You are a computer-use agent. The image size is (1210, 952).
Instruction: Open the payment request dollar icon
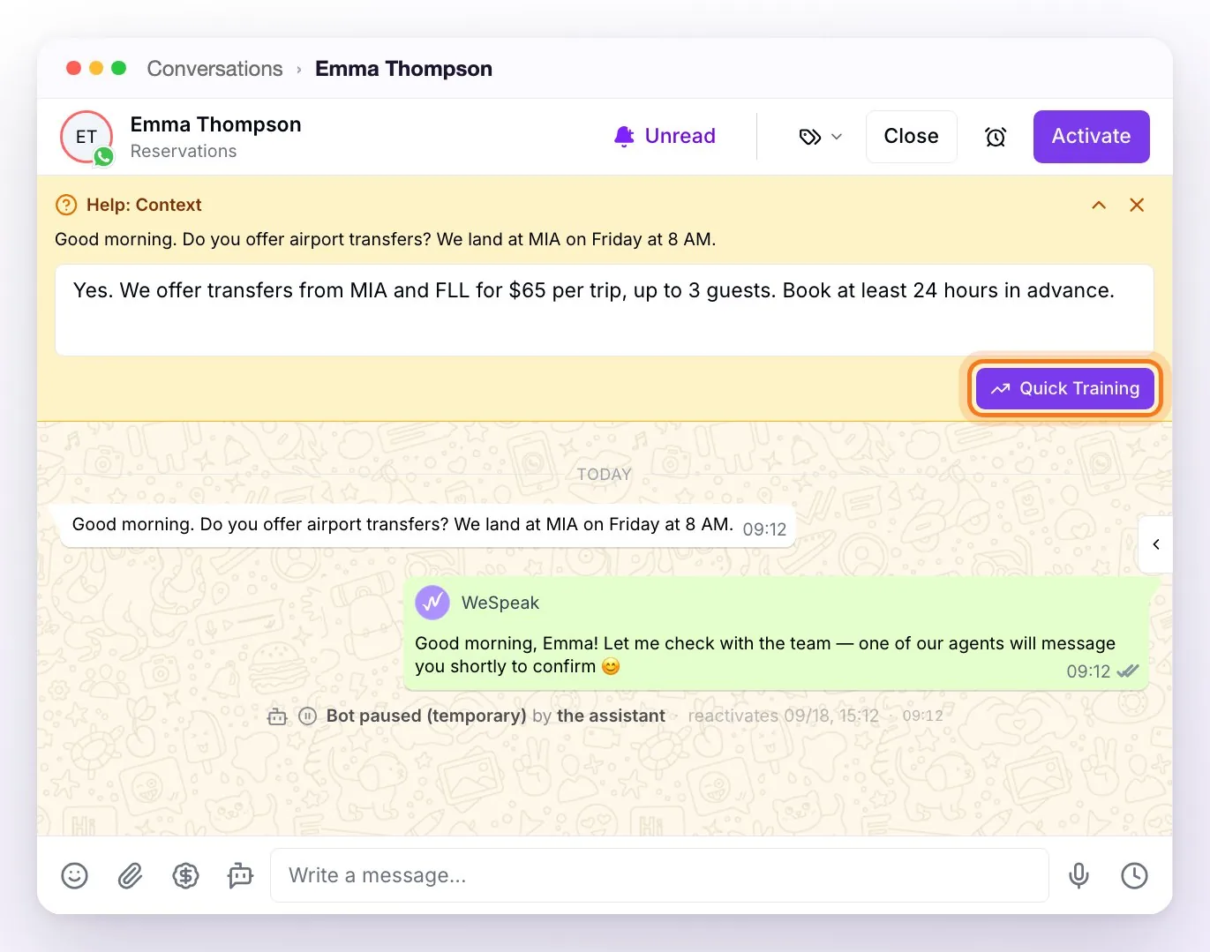point(185,875)
